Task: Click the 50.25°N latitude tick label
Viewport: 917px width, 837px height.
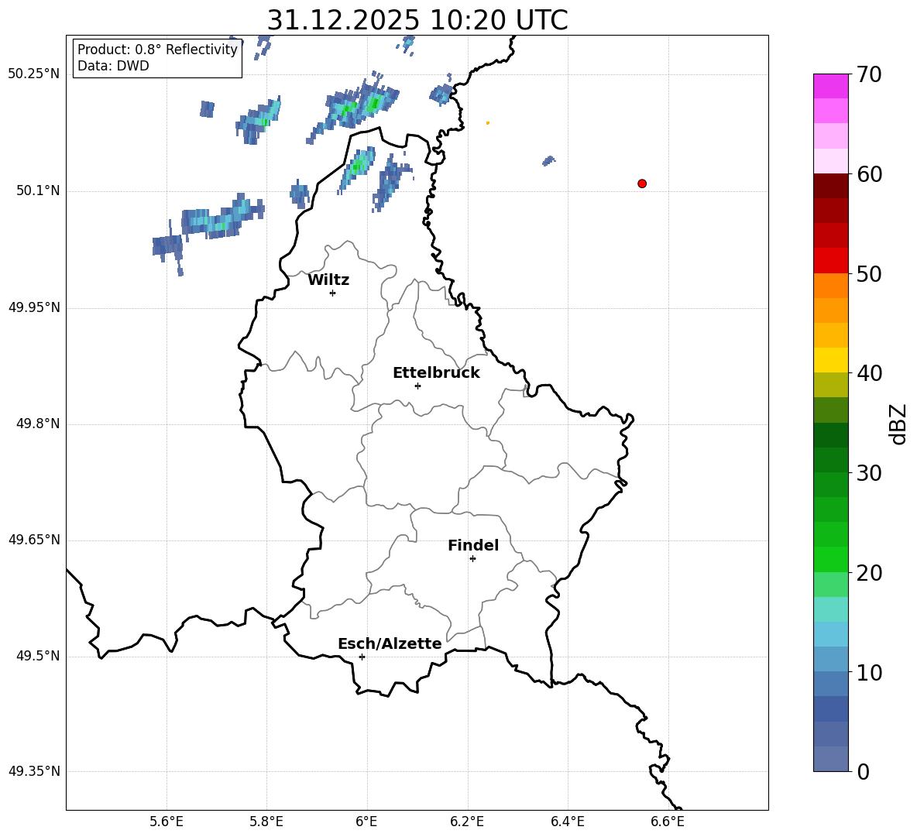Action: [x=34, y=74]
